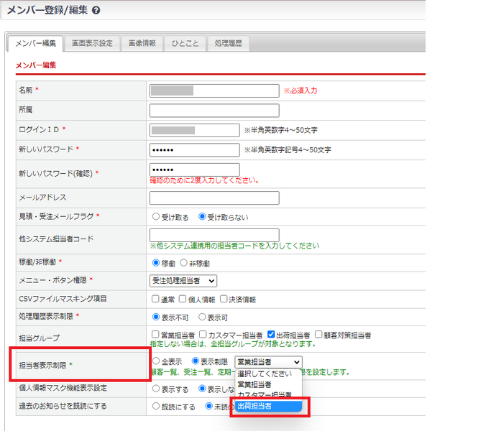Check the 個人情報 masking checkbox
The image size is (486, 431).
(x=183, y=300)
